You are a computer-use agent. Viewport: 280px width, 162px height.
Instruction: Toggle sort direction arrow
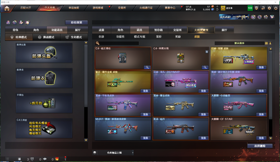point(270,43)
